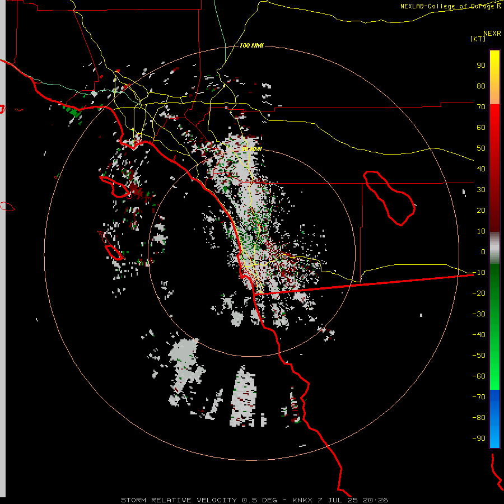Click the 90 value on velocity scale
Viewport: 504px width, 504px height.
coord(481,66)
